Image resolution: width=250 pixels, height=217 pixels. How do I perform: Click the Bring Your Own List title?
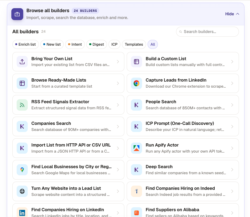(52, 59)
